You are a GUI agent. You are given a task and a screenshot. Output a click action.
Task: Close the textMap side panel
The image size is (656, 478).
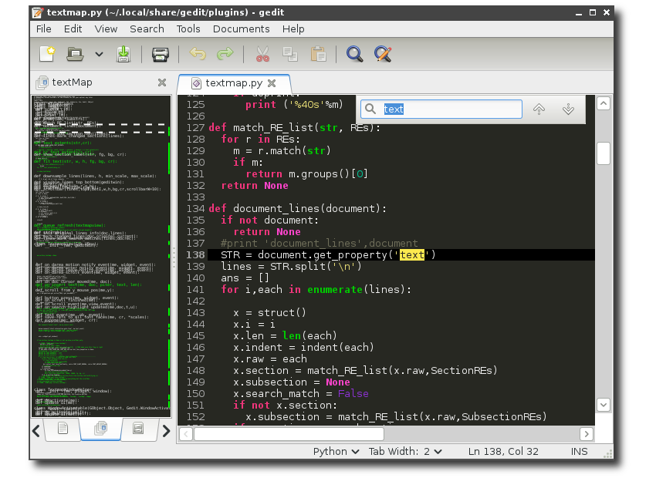[x=162, y=82]
